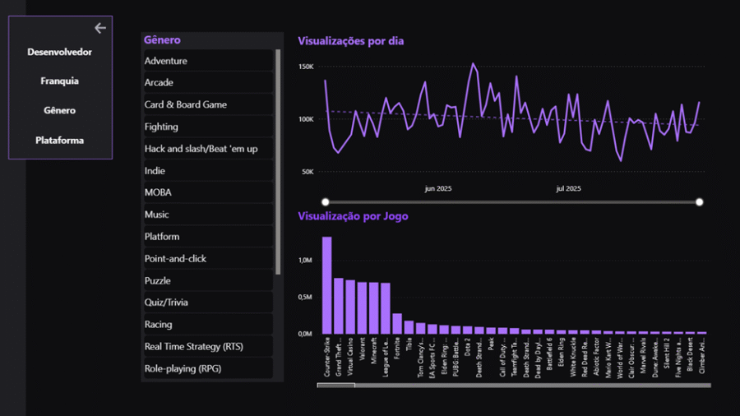Pick the MOBA genre
The image size is (740, 416).
tap(207, 192)
